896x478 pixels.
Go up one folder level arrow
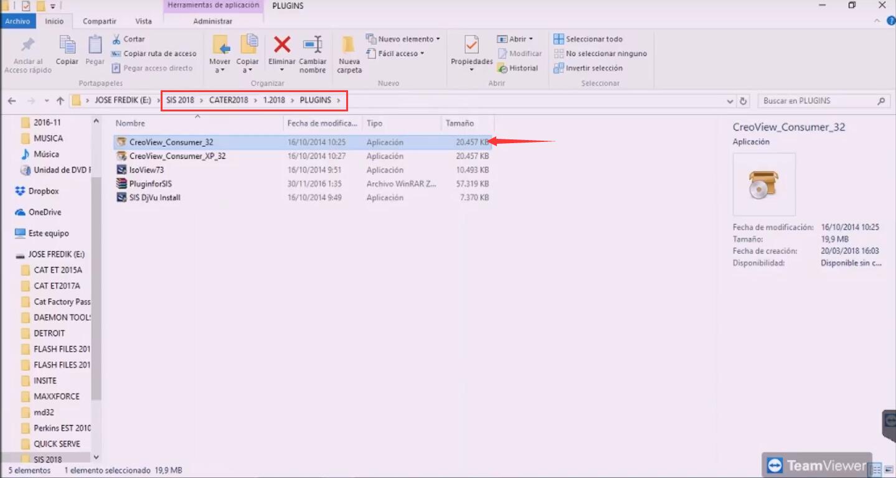click(60, 101)
